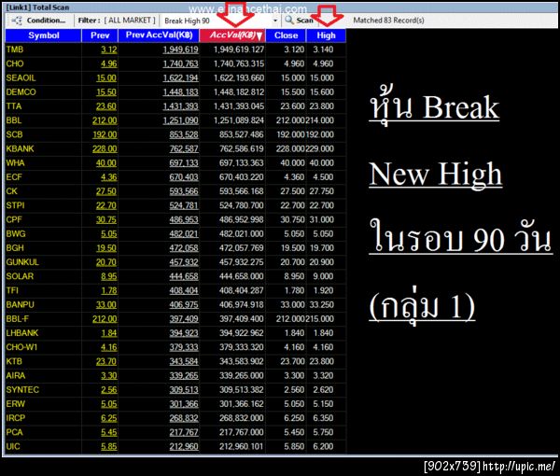The width and height of the screenshot is (560, 476).
Task: Run the Scan button
Action: (299, 21)
